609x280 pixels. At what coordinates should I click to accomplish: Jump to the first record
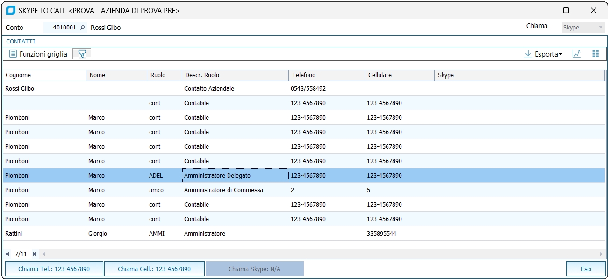7,254
